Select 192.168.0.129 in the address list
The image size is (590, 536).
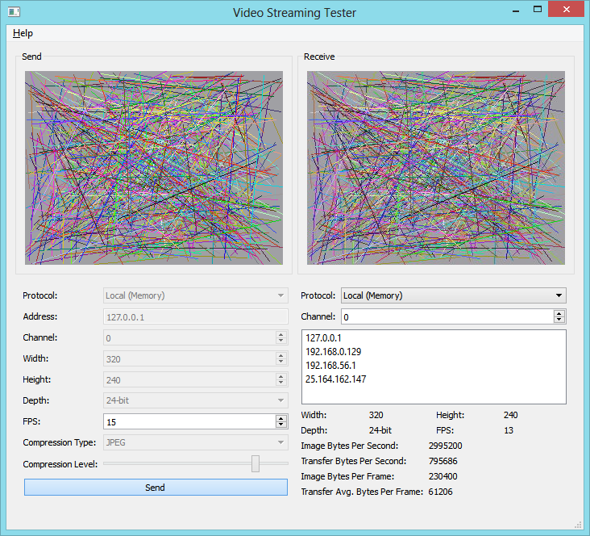coord(333,351)
